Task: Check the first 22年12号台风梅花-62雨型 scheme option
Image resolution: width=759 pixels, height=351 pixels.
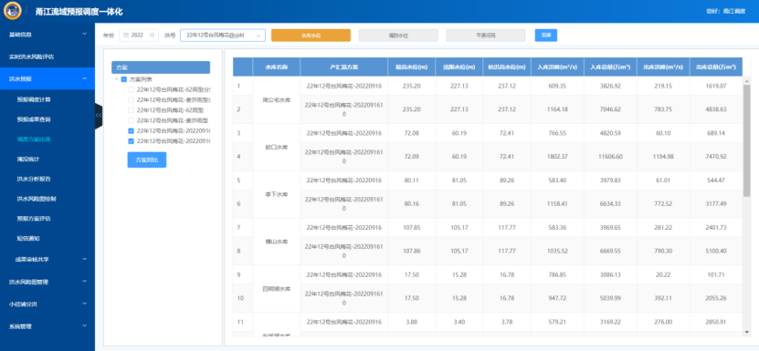Action: point(131,89)
